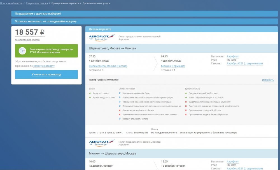Click the ruble icon beside 'Внесение изменений в билет'
Viewport: 280px width, 170px height.
(120, 93)
